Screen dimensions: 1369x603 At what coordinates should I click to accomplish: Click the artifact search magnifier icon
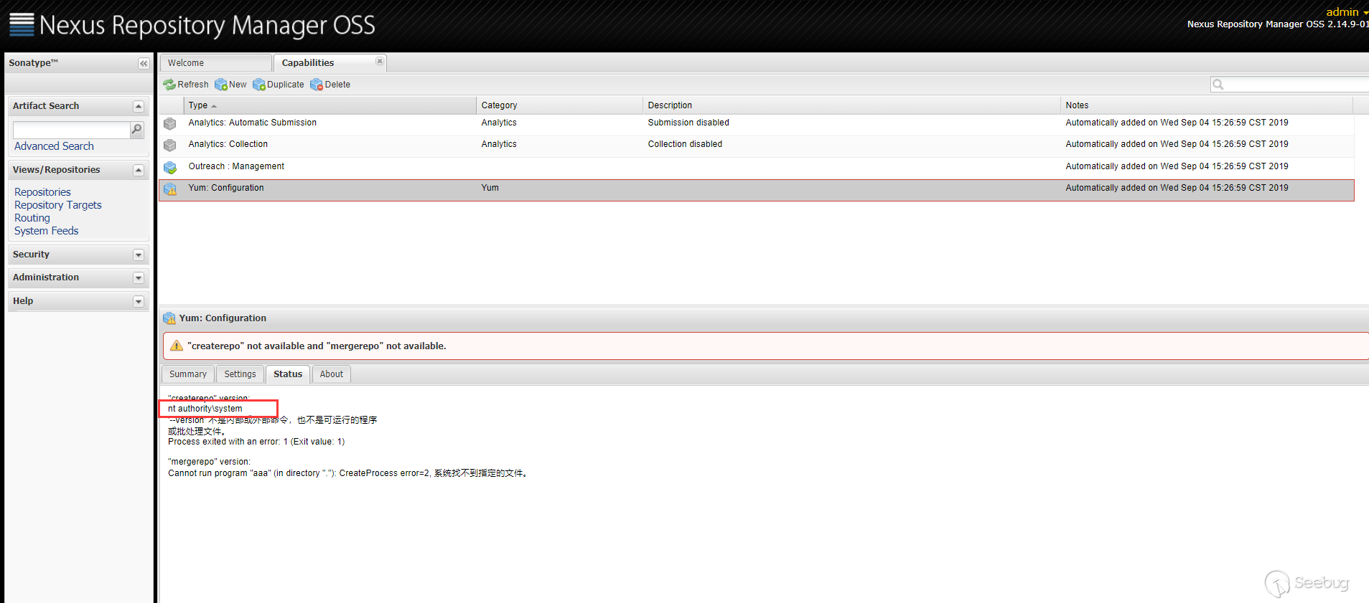pos(136,129)
